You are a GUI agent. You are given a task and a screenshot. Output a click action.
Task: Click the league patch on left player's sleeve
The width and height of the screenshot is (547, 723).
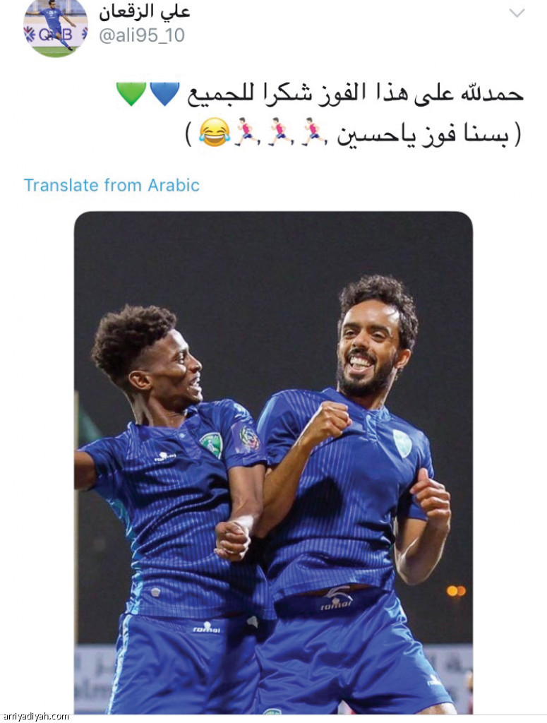coord(248,438)
